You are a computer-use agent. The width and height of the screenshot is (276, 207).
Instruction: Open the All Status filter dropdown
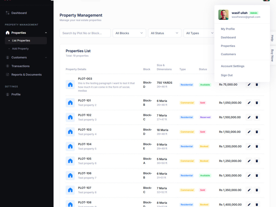(x=164, y=33)
